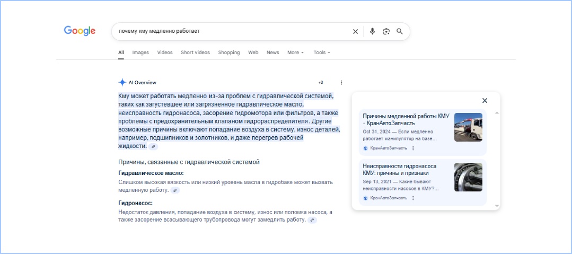
Task: Click КранАвтоЗапчасть source name in second card
Action: 389,198
